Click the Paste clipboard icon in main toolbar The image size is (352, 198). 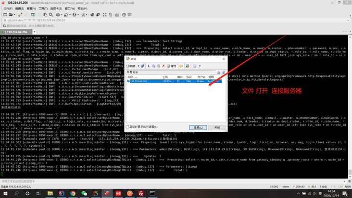[45, 14]
